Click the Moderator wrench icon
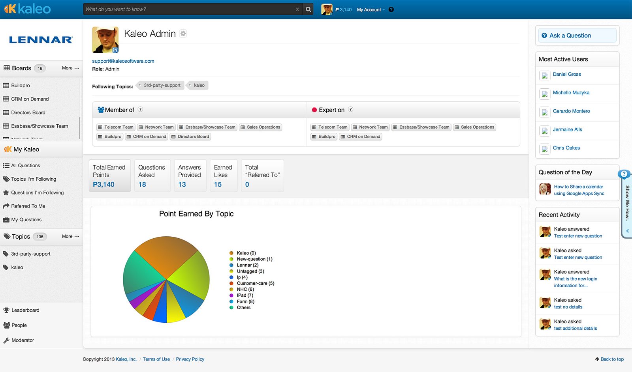Viewport: 632px width, 372px height. (6, 340)
